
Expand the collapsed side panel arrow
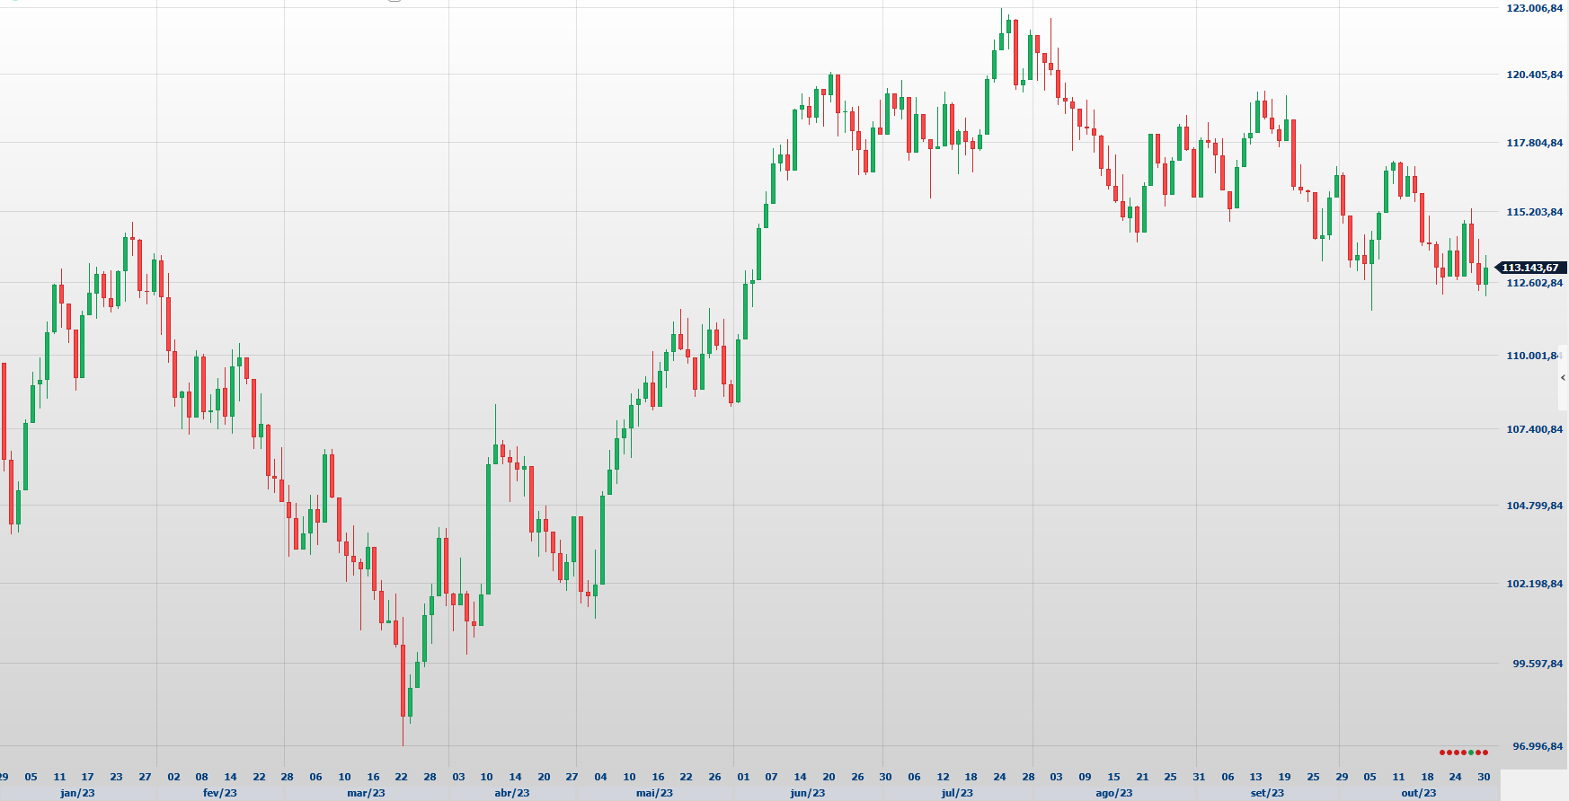click(1564, 378)
